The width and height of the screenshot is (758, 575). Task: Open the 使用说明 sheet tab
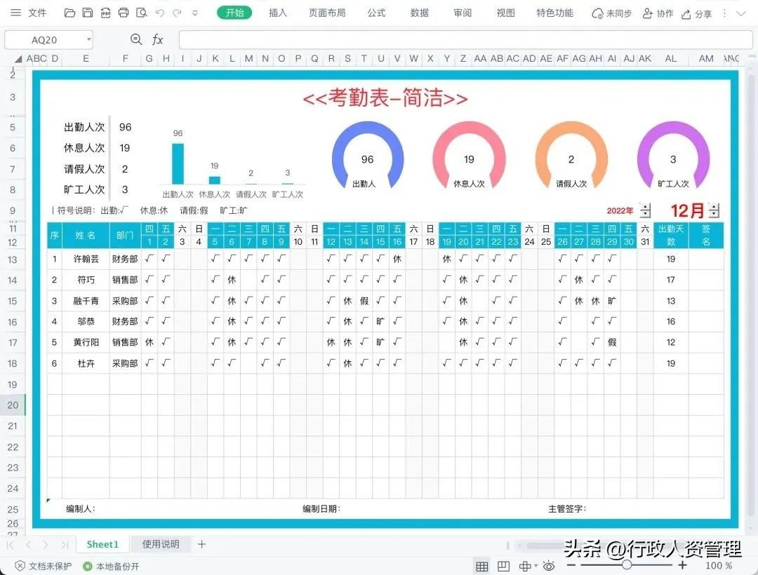(x=161, y=543)
